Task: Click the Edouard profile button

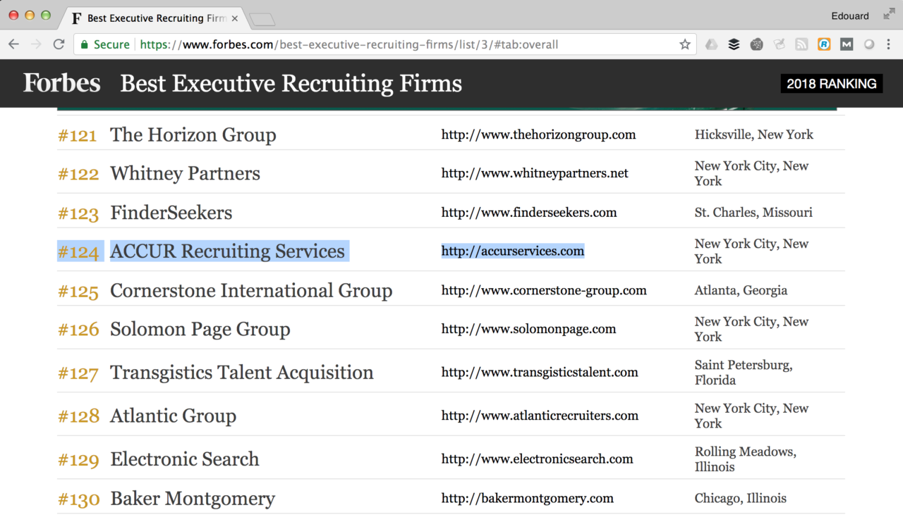Action: pyautogui.click(x=850, y=15)
